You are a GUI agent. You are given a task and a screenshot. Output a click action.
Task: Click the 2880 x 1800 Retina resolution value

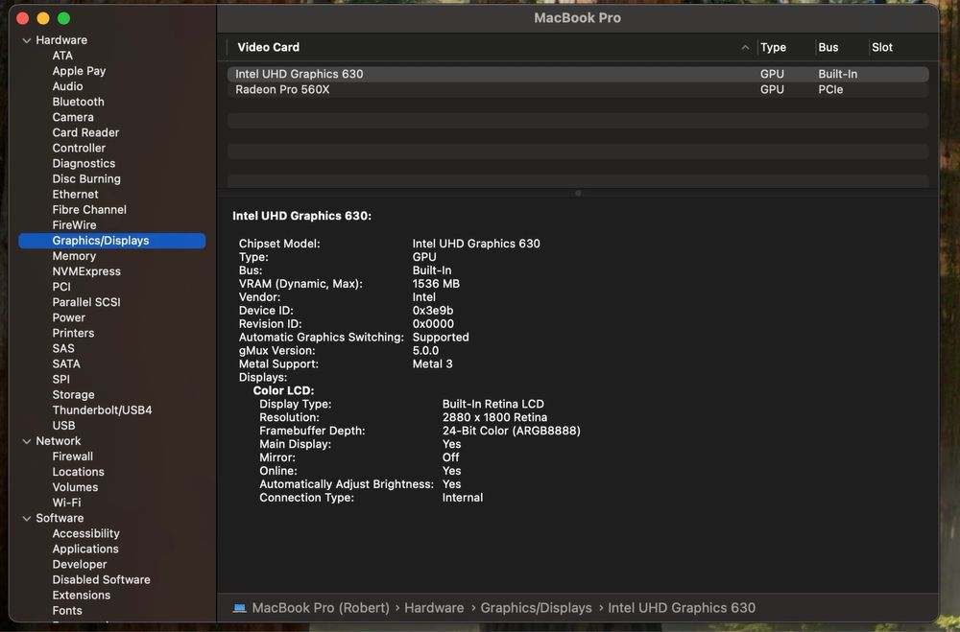[494, 417]
